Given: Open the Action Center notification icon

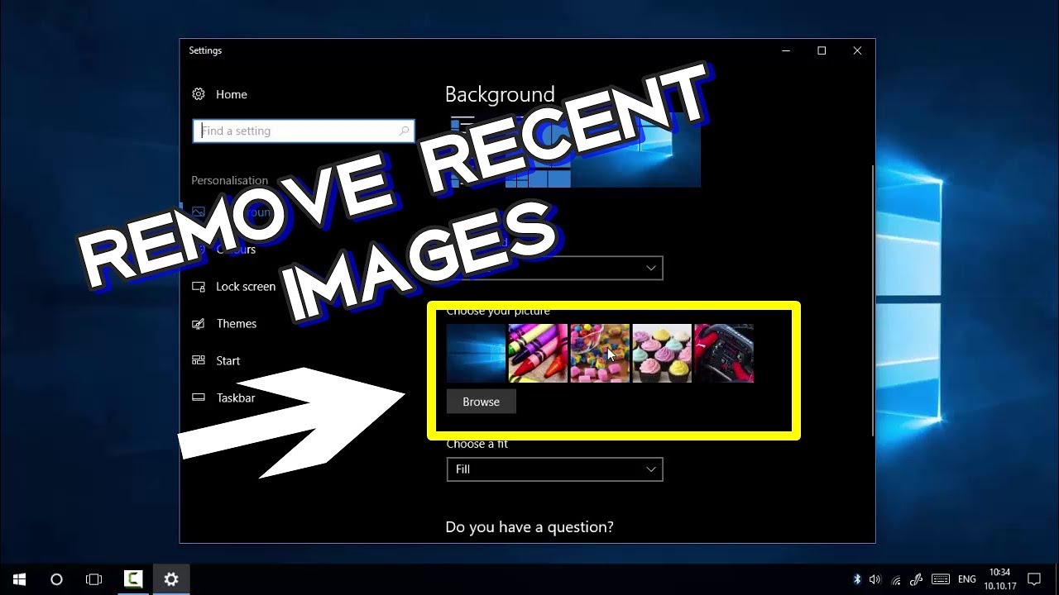Looking at the screenshot, I should point(1033,579).
